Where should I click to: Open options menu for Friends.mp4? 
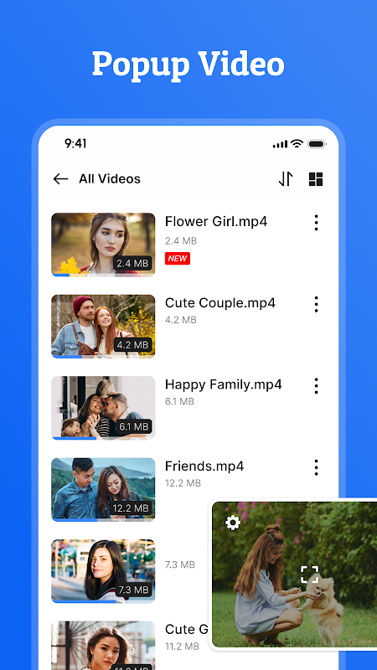pos(317,467)
